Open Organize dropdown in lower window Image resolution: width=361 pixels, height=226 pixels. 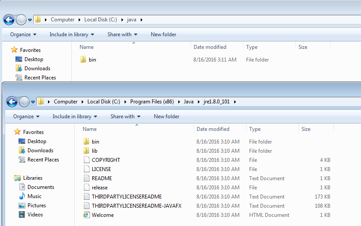tap(26, 116)
